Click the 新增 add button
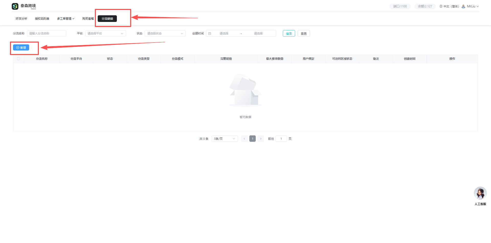 21,48
